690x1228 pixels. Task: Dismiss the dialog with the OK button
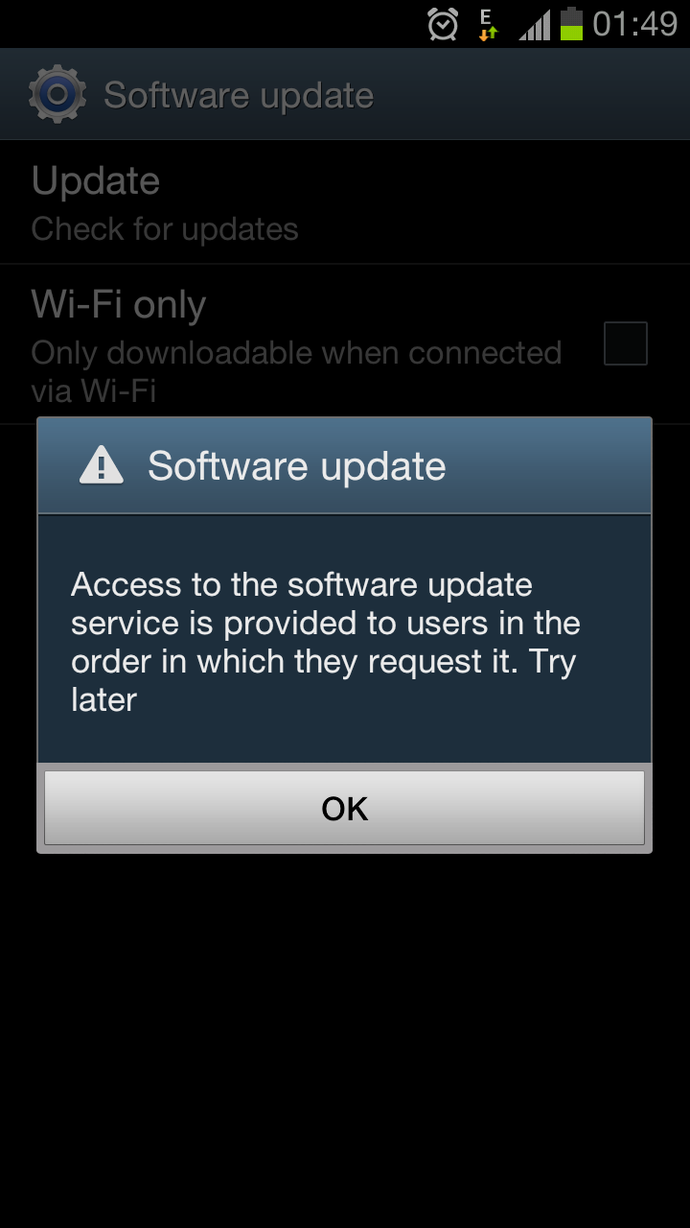(x=344, y=808)
